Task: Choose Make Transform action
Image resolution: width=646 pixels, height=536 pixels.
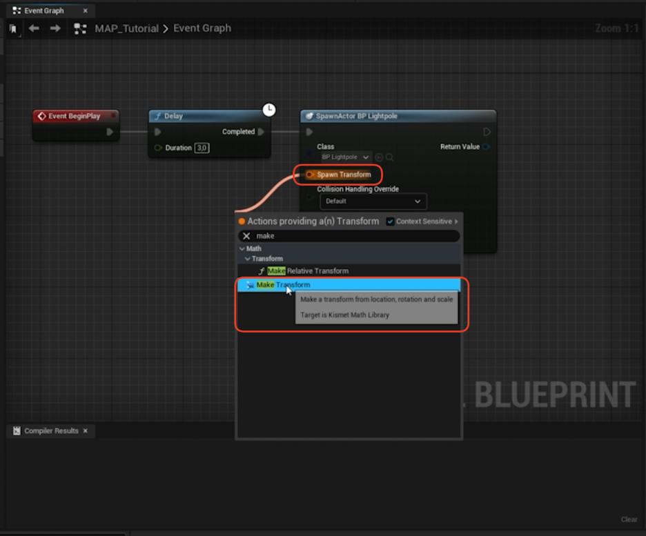Action: (349, 285)
